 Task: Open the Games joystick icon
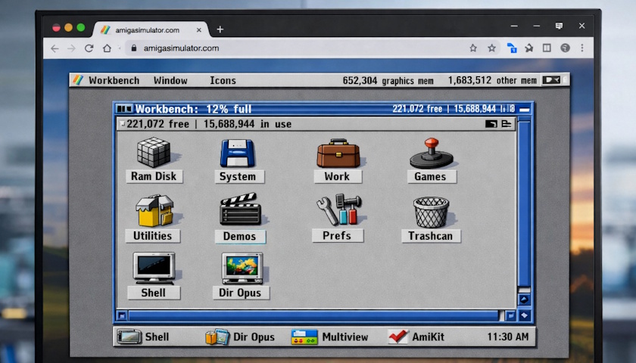click(432, 153)
